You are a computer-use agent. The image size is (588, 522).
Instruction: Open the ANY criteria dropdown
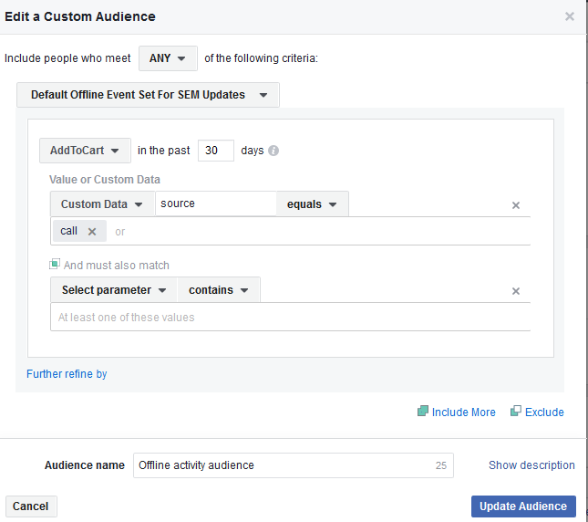pyautogui.click(x=168, y=58)
